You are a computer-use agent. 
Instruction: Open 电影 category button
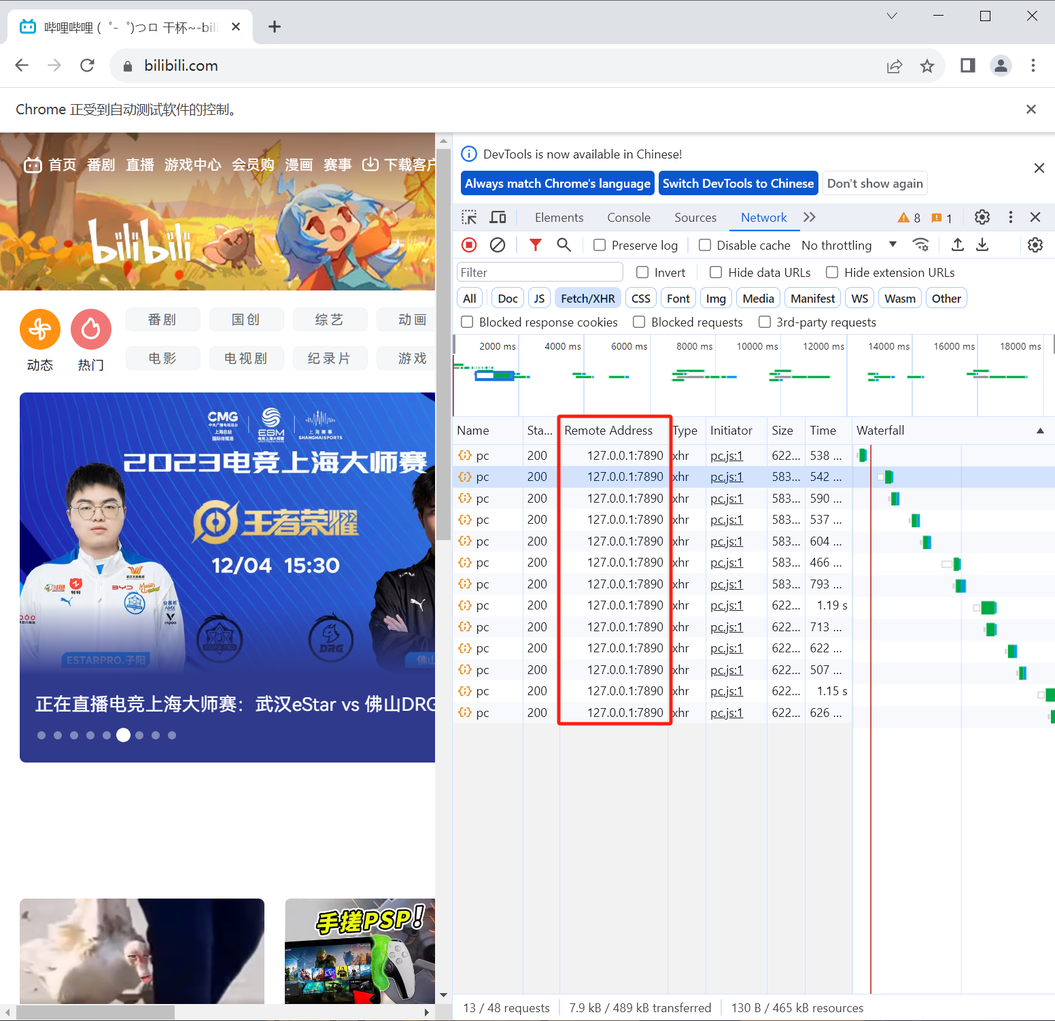tap(162, 358)
